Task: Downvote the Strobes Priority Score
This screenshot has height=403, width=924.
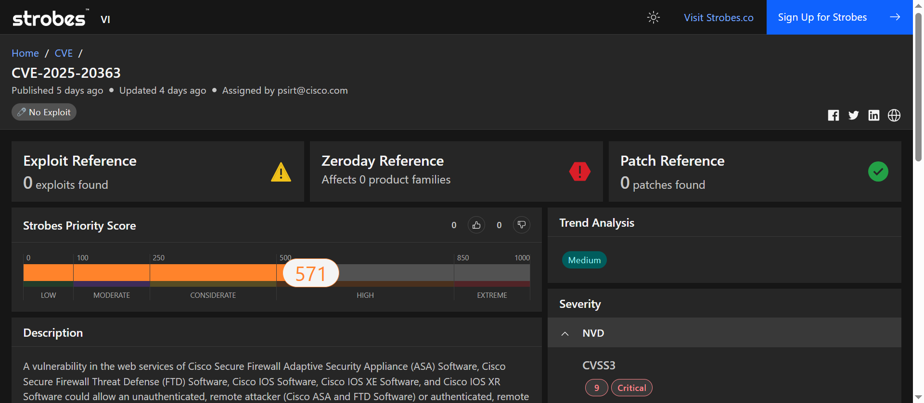Action: coord(521,225)
